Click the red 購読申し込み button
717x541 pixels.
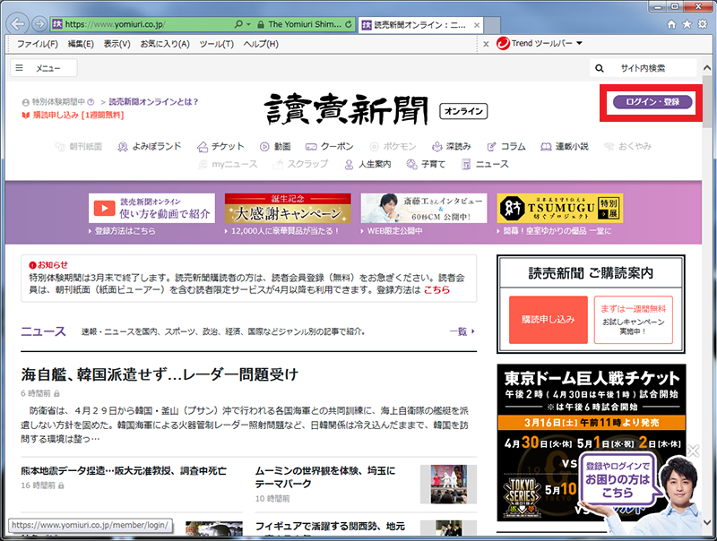coord(549,320)
